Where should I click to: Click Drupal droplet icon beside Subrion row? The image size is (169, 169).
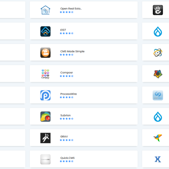158,116
